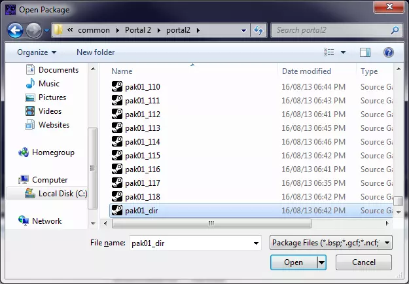
Task: Open the Organize menu
Action: pyautogui.click(x=37, y=52)
